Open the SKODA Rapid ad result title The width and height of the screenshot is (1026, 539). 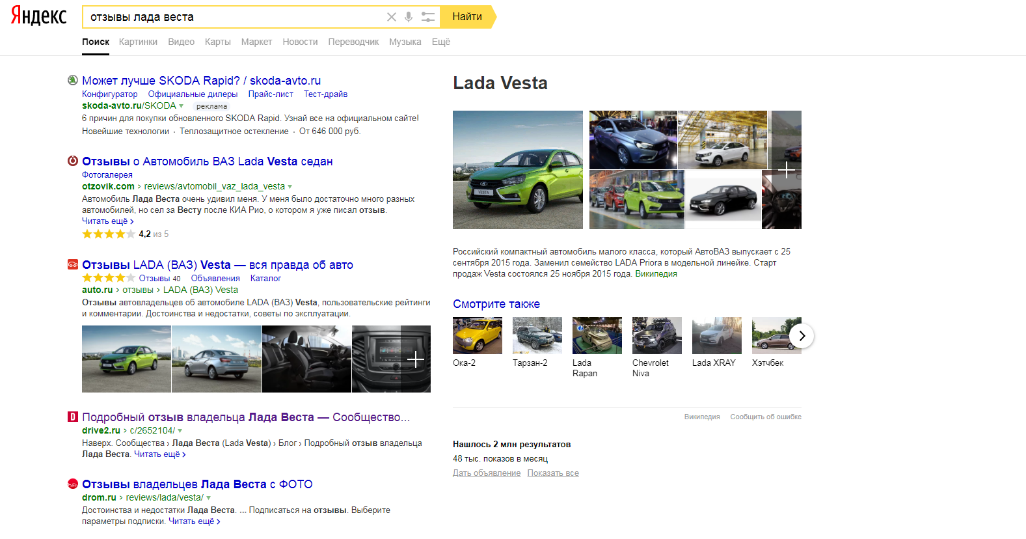(x=201, y=80)
